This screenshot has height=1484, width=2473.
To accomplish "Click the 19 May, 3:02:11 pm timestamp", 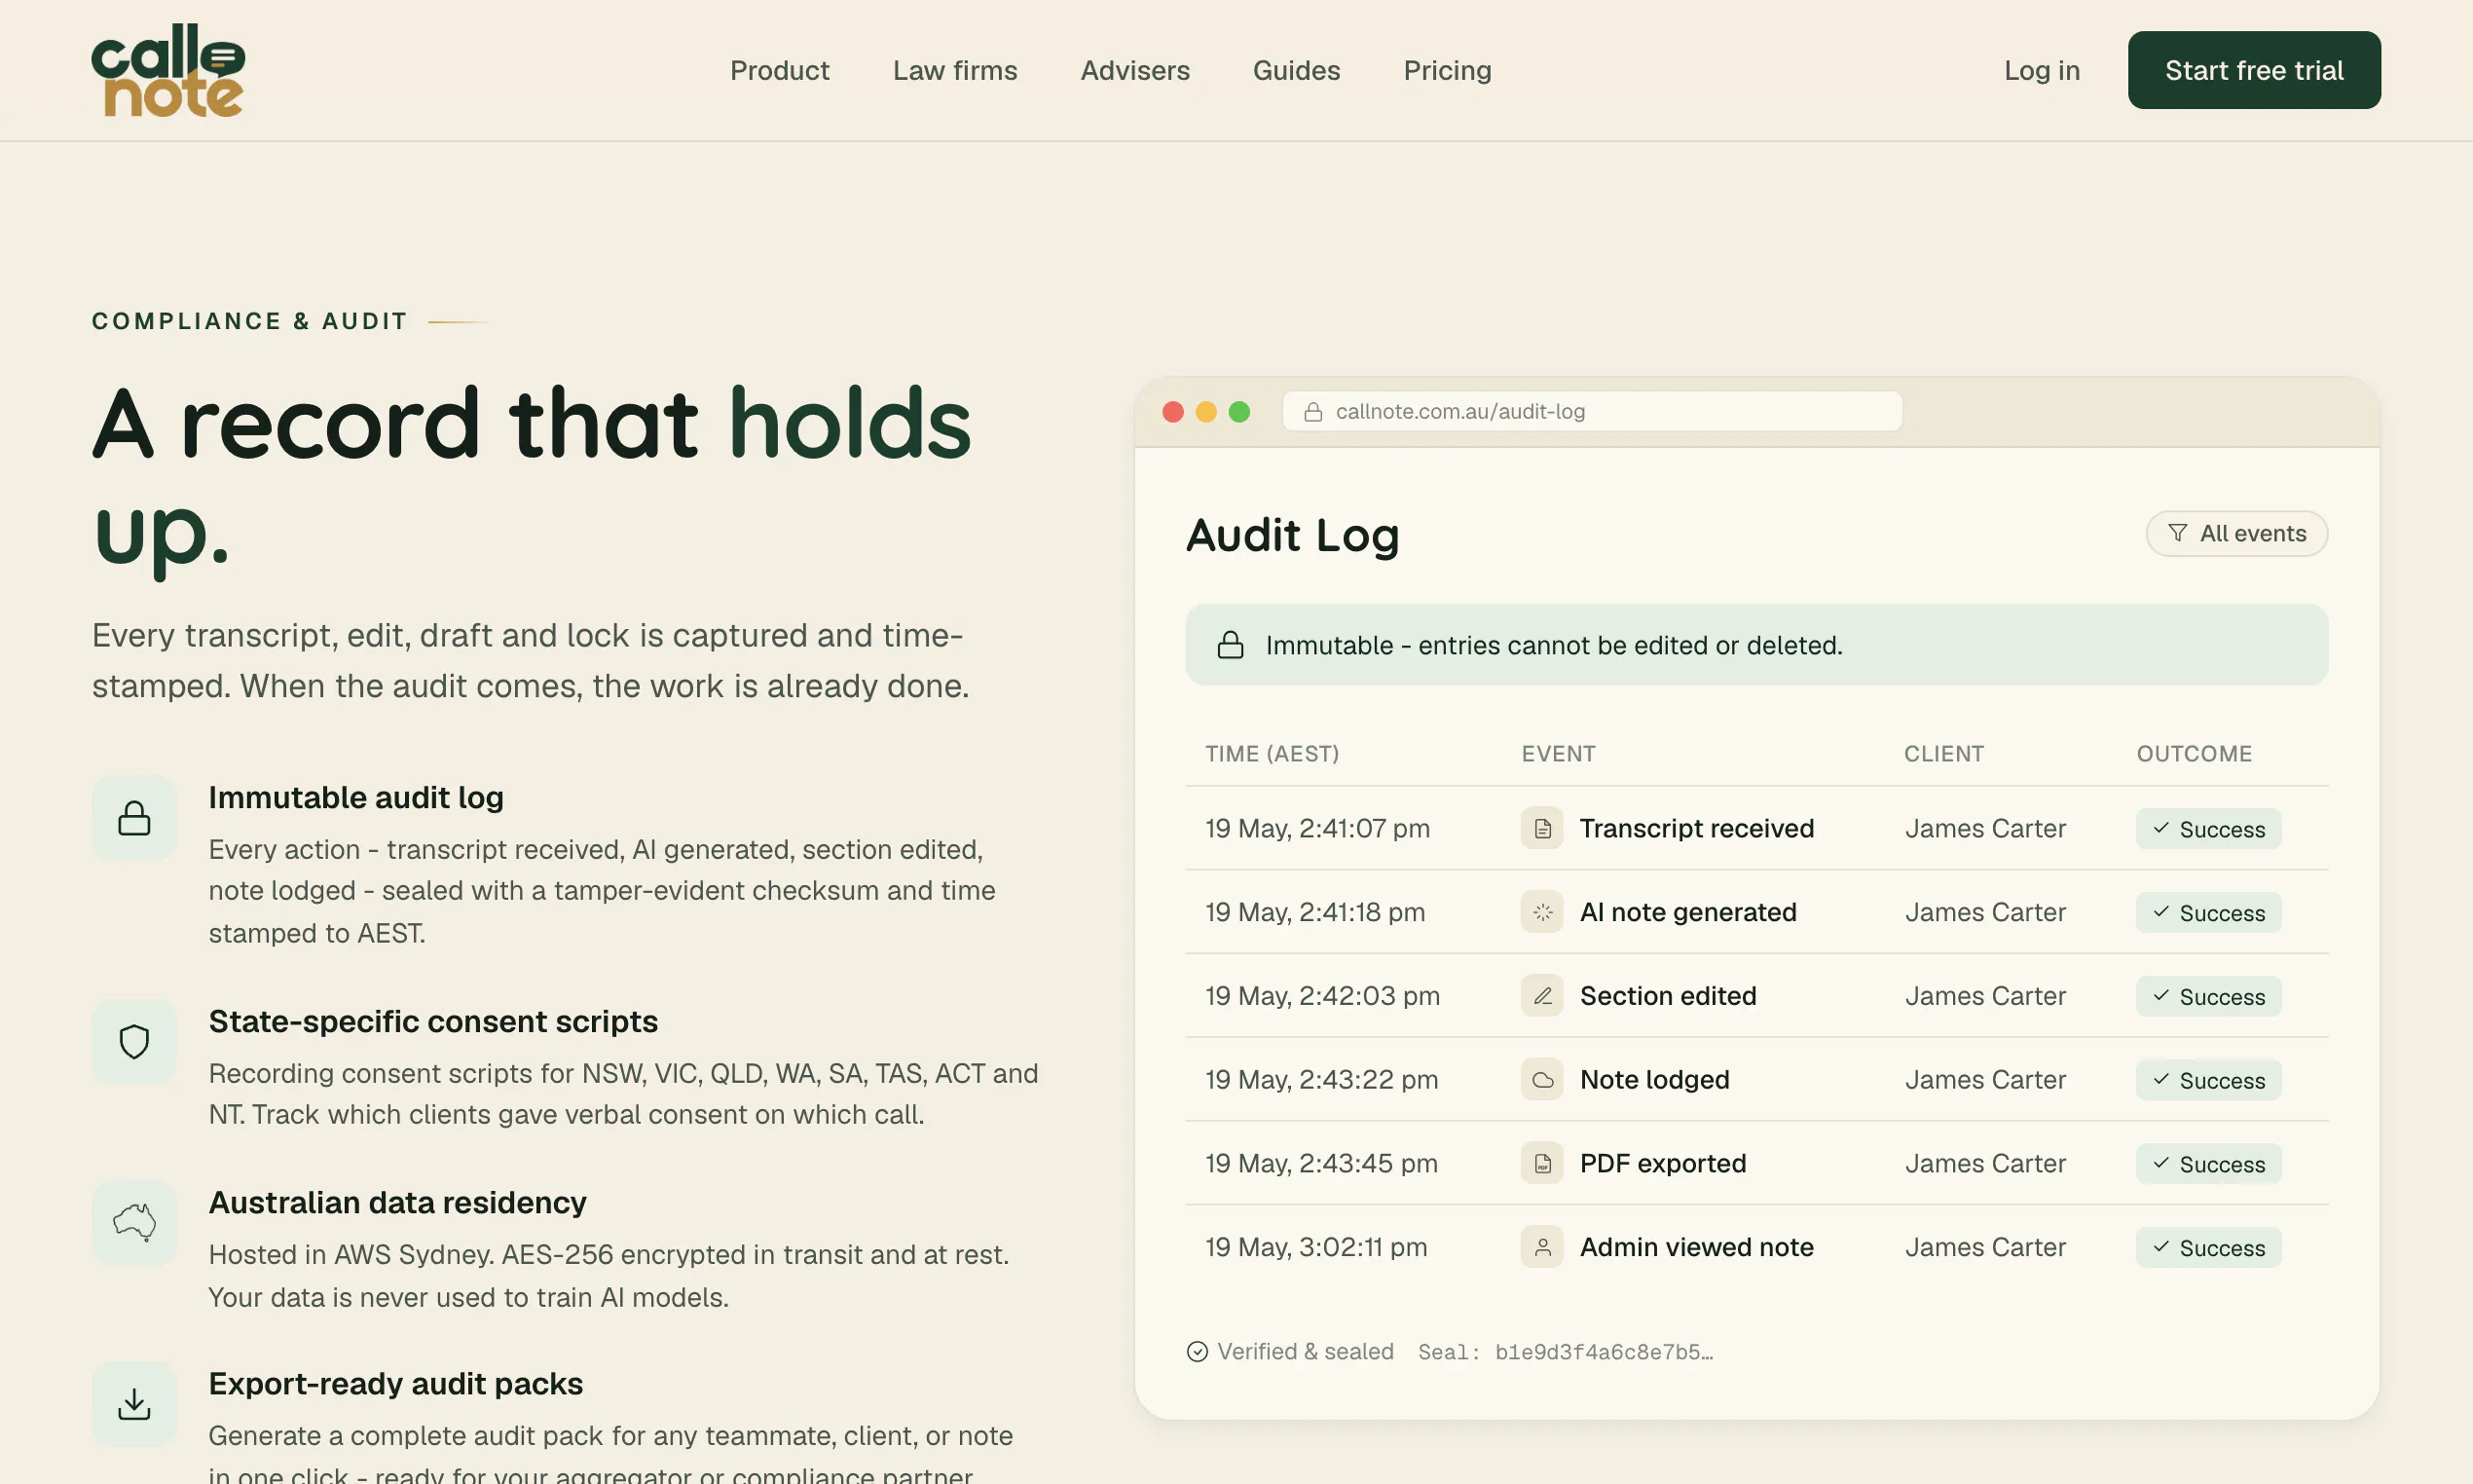I will pyautogui.click(x=1315, y=1247).
